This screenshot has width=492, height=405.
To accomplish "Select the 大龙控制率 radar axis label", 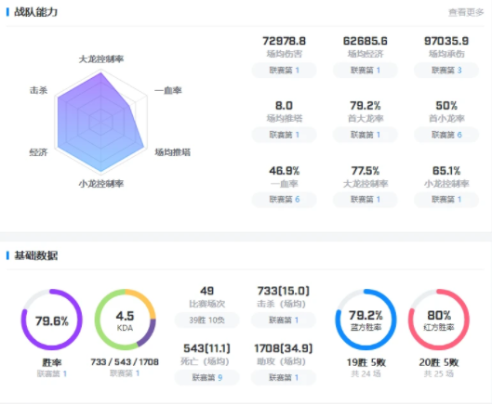I will point(101,59).
